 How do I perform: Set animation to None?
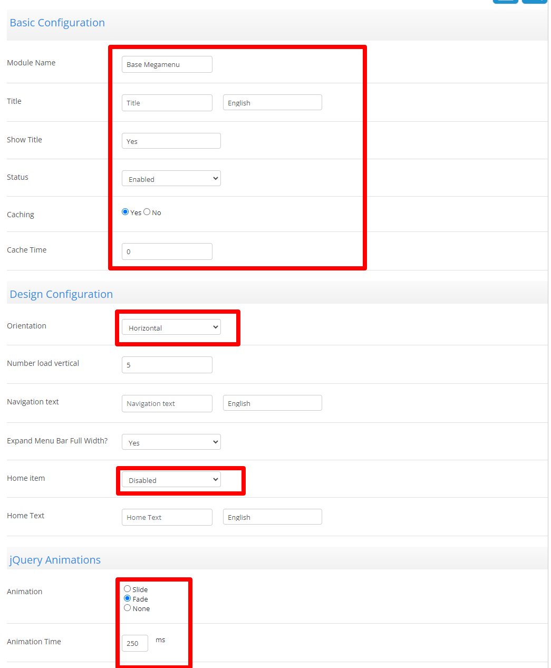[128, 608]
